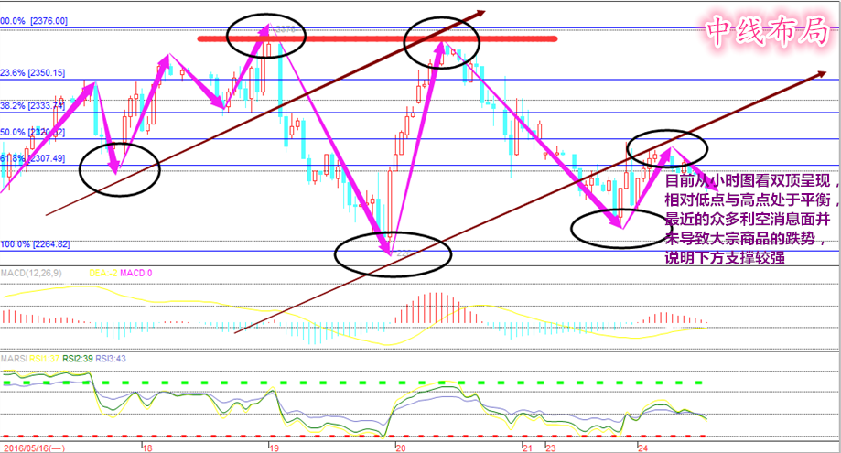841x453 pixels.
Task: Select the 23.6% [2350.15] Fibonacci level label
Action: pos(34,72)
